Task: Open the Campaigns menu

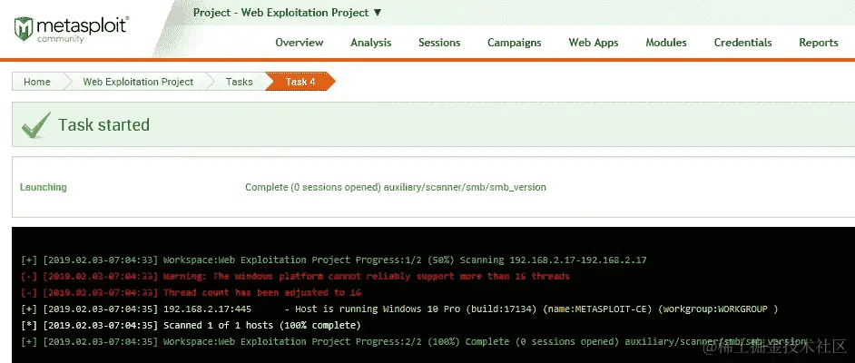Action: (515, 43)
